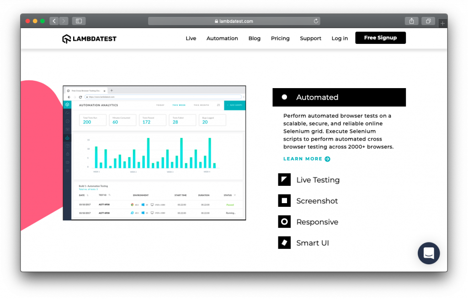Click the Automated white dot icon
468x299 pixels.
coord(284,97)
